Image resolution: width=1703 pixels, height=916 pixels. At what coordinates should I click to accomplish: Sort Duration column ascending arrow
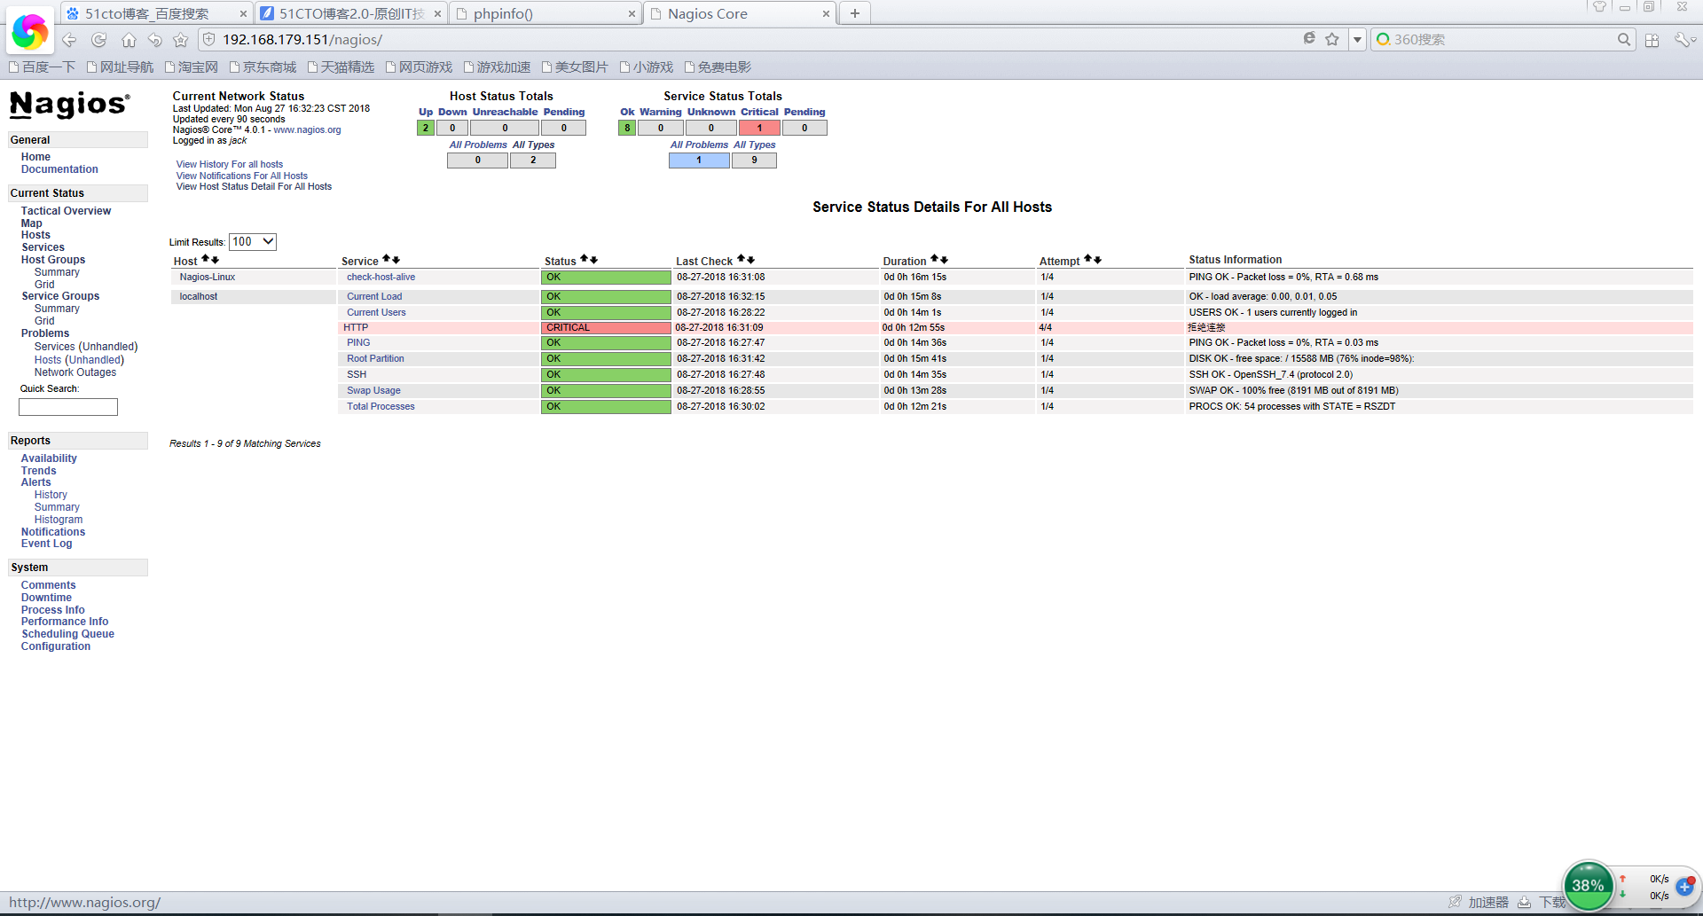(934, 259)
